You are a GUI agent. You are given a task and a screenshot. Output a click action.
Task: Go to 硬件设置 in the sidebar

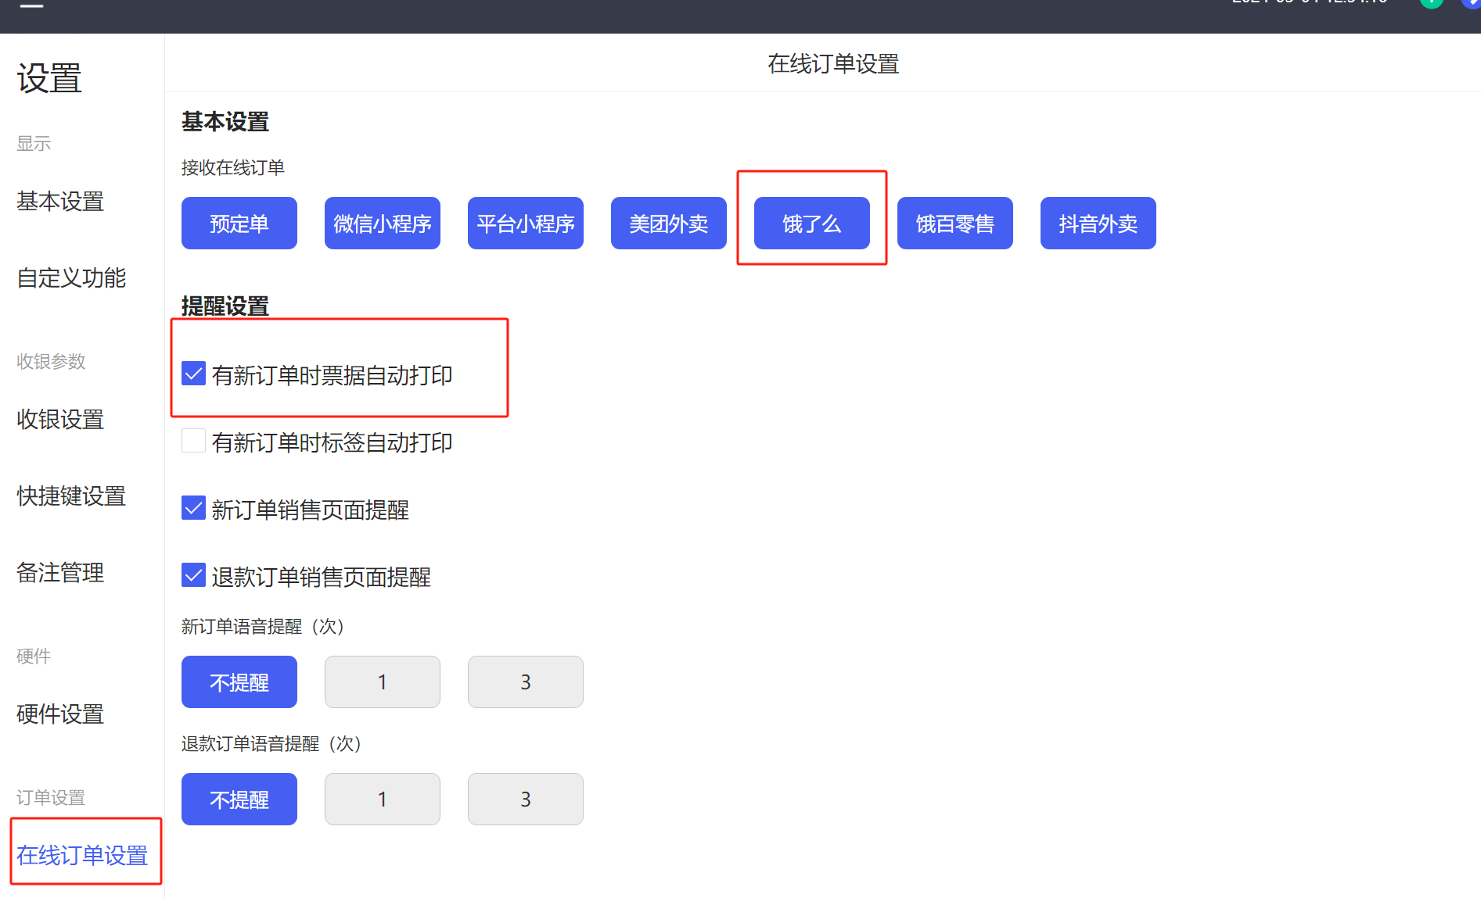(60, 714)
